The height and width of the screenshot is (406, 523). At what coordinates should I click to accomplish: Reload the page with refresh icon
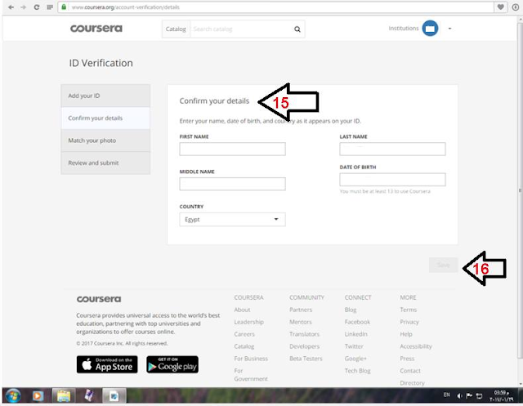37,7
